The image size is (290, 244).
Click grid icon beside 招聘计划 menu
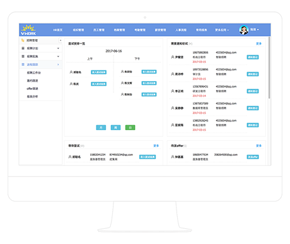[x=23, y=48]
